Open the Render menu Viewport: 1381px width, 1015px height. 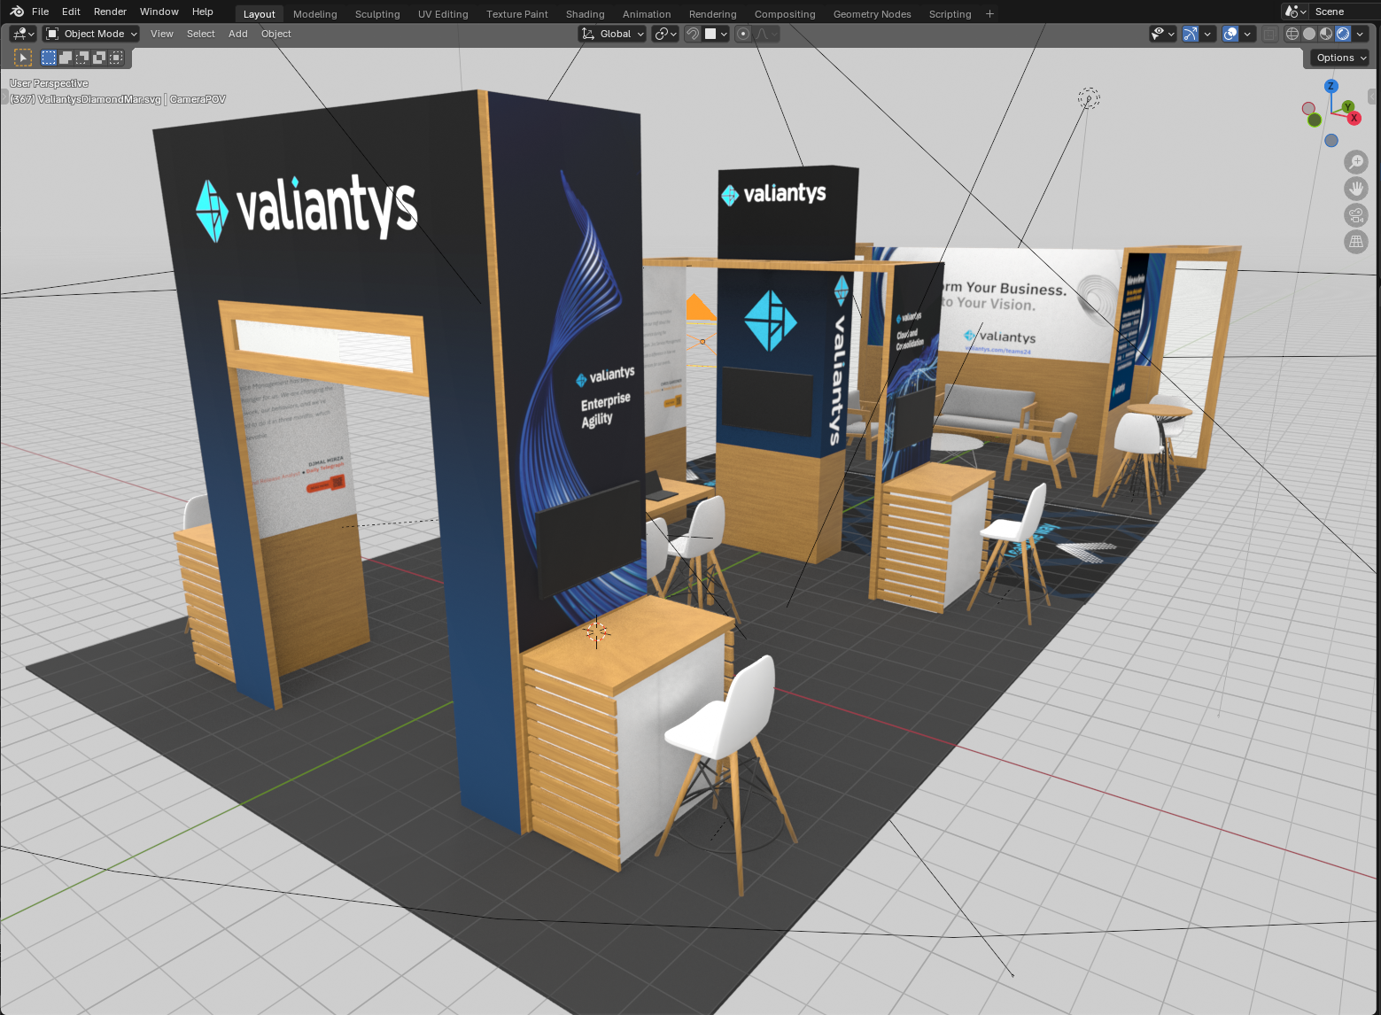point(110,12)
